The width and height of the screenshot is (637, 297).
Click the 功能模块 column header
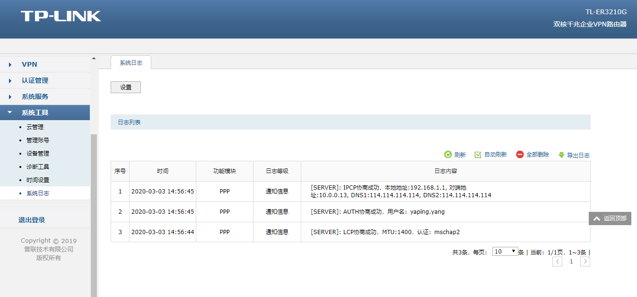point(225,171)
